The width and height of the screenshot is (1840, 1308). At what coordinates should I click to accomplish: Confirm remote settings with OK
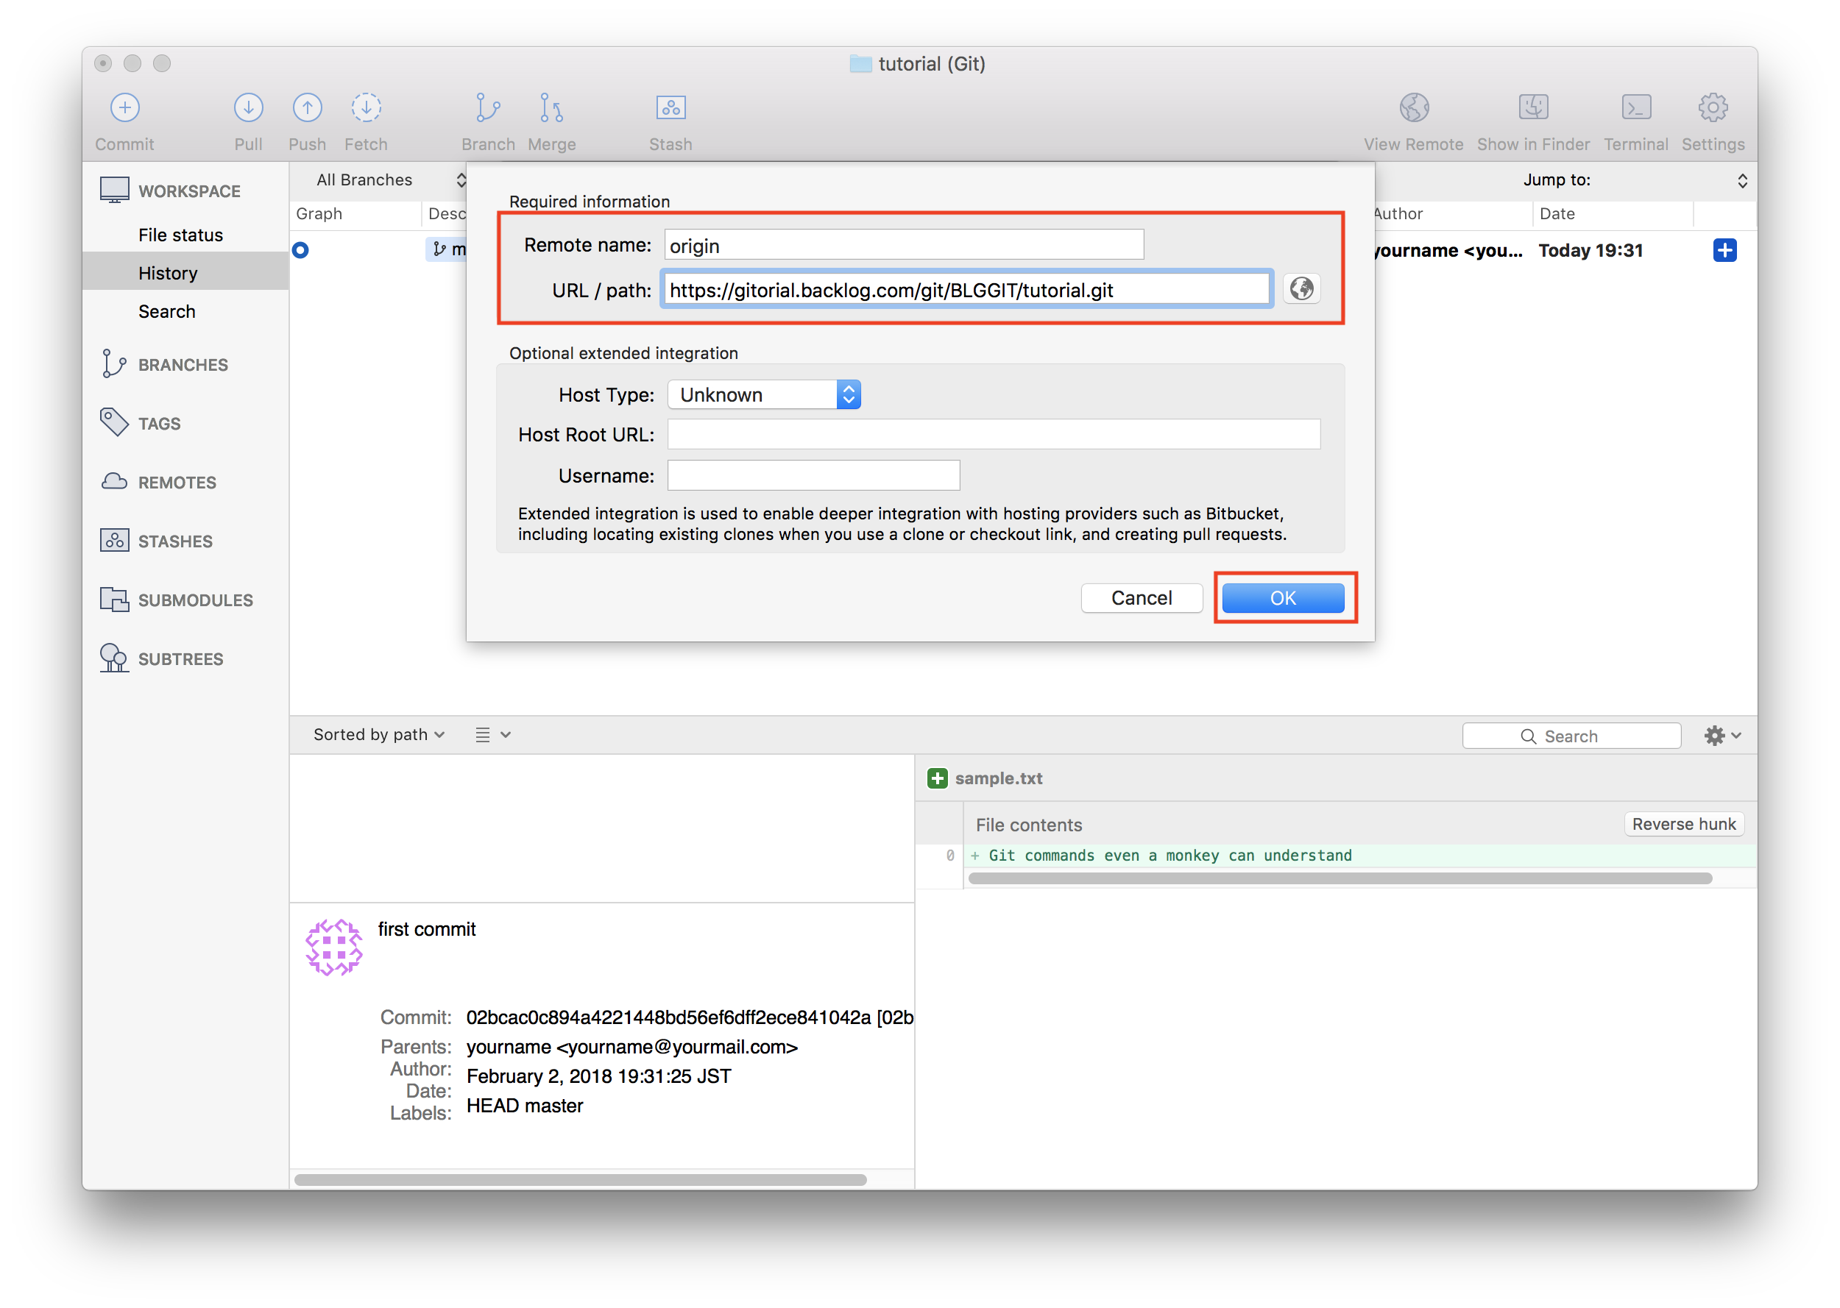1283,597
